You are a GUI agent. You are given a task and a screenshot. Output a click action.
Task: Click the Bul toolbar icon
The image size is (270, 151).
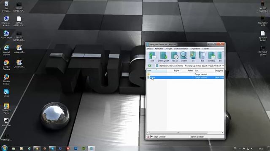point(202,57)
